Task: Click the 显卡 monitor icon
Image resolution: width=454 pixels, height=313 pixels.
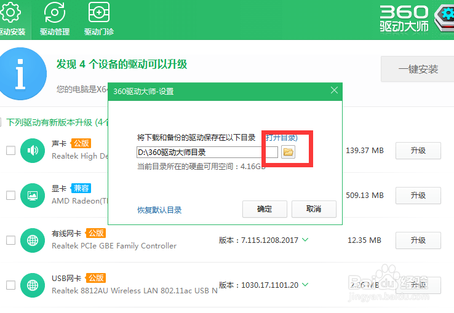Action: coord(33,196)
